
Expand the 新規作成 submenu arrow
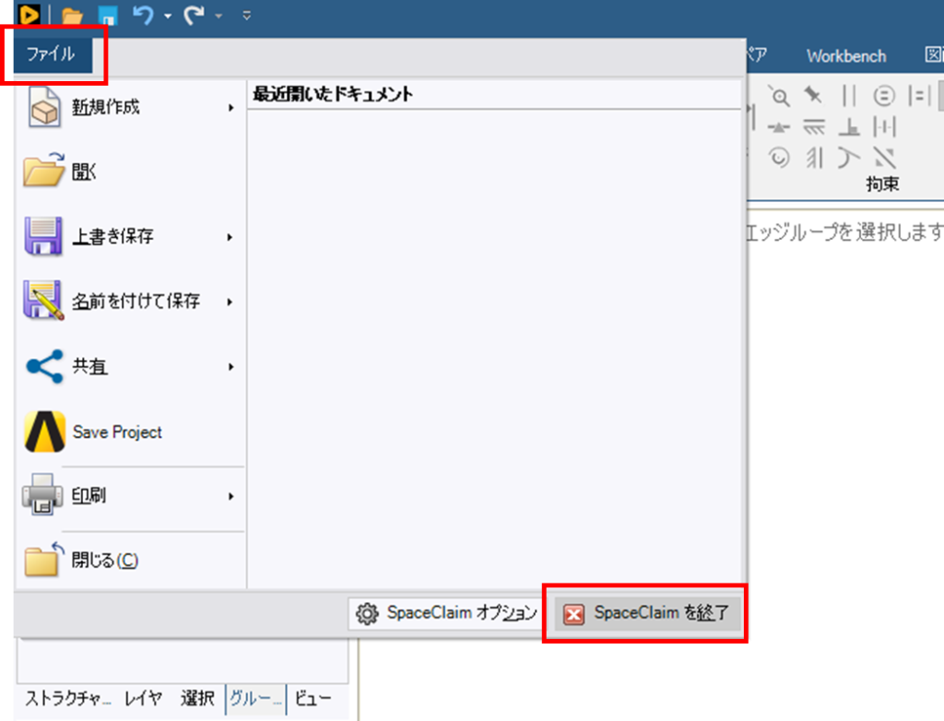coord(230,108)
